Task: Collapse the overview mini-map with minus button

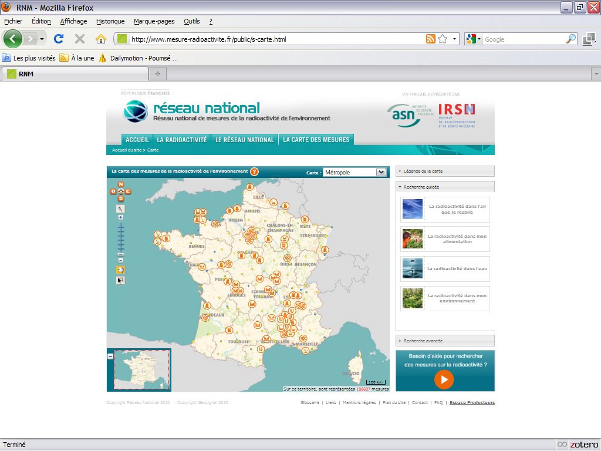Action: pos(110,356)
